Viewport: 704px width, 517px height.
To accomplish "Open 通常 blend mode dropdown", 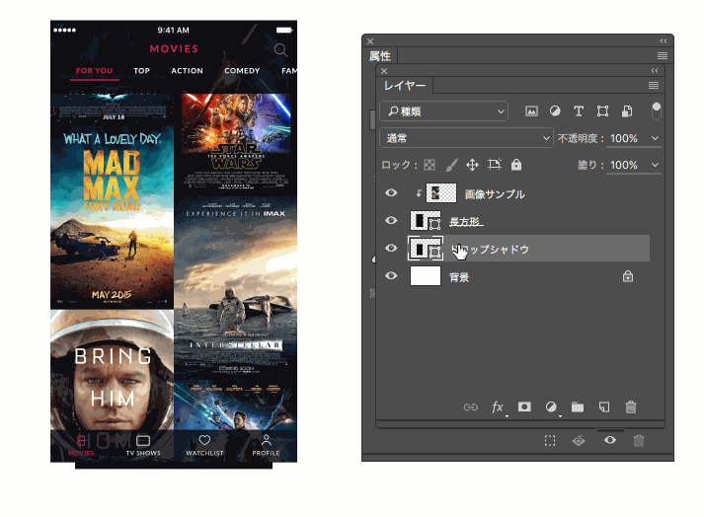I will (x=466, y=138).
